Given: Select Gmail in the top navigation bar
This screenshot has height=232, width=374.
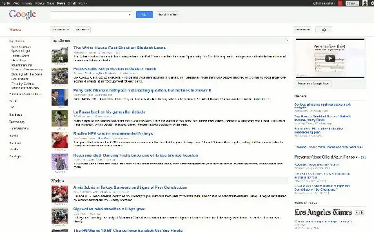Looking at the screenshot, I should coord(72,3).
